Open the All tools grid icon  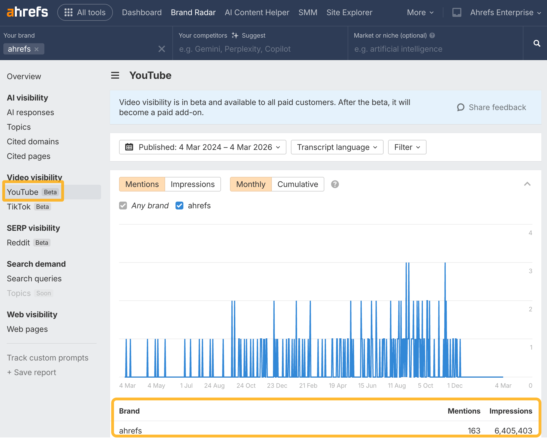tap(68, 12)
